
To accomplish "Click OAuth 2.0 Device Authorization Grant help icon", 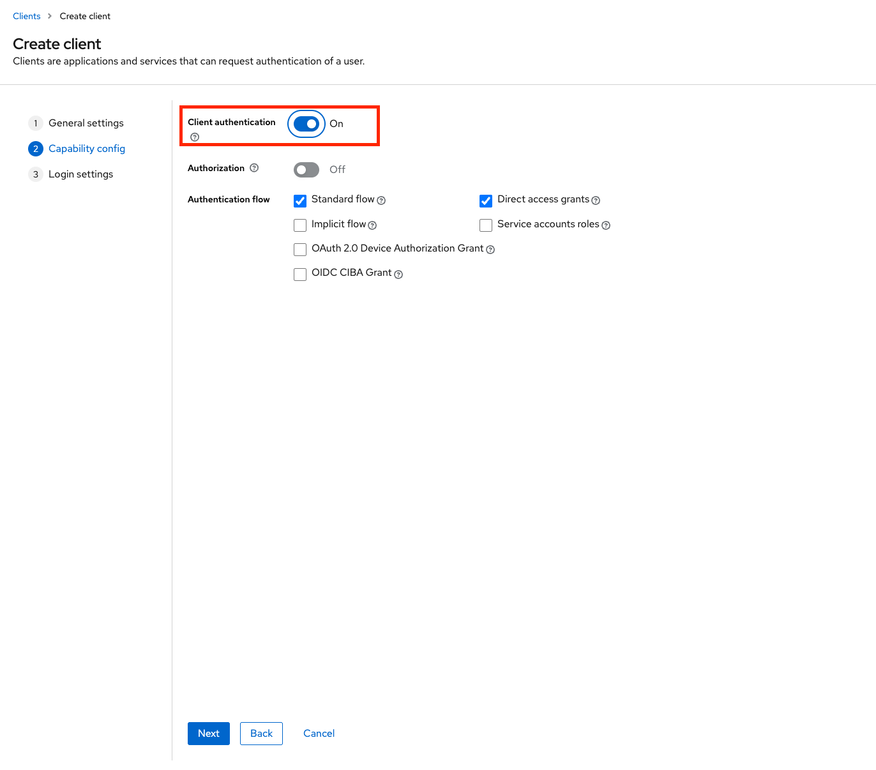I will [x=490, y=250].
